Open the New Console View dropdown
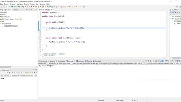The image size is (181, 102). (x=174, y=61)
